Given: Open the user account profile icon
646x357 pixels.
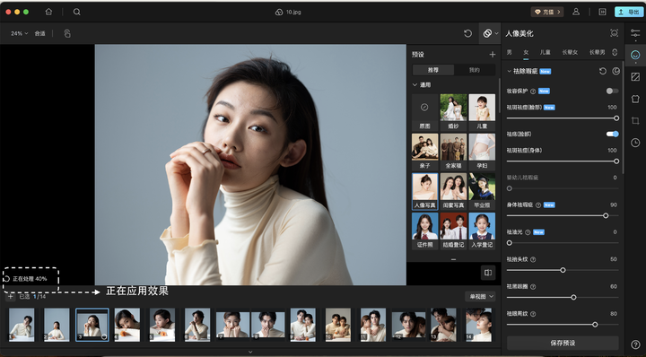Looking at the screenshot, I should 576,12.
